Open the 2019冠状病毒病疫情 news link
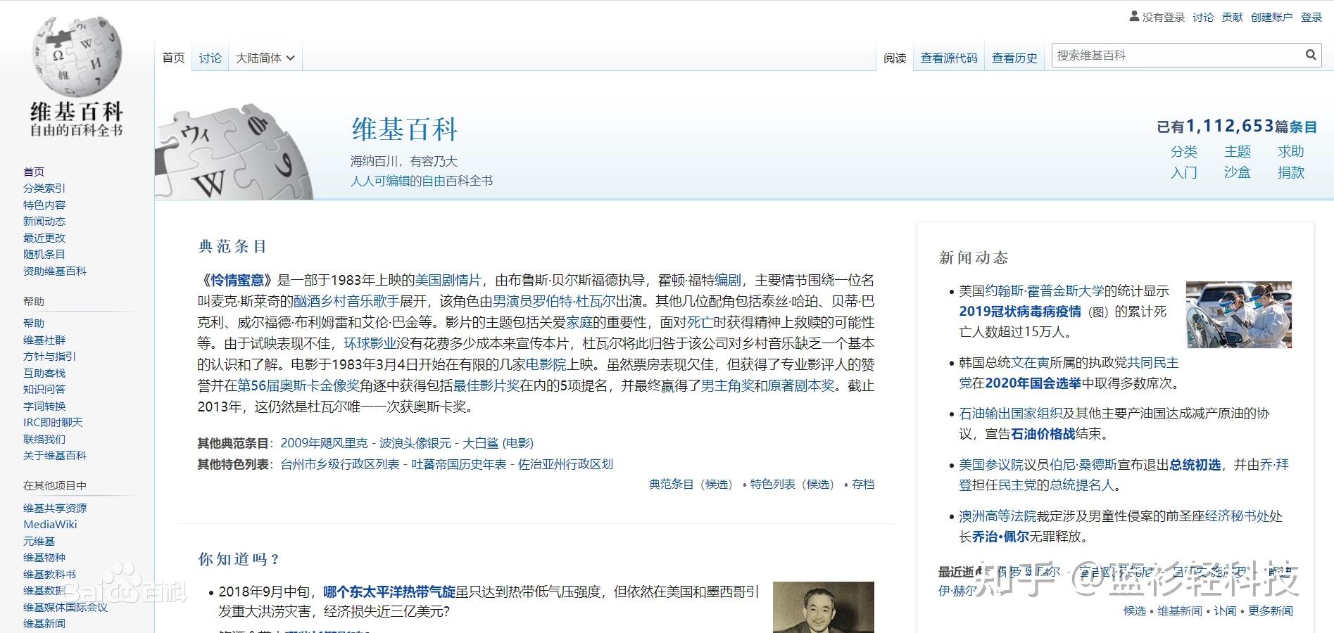The image size is (1334, 633). (x=1019, y=311)
